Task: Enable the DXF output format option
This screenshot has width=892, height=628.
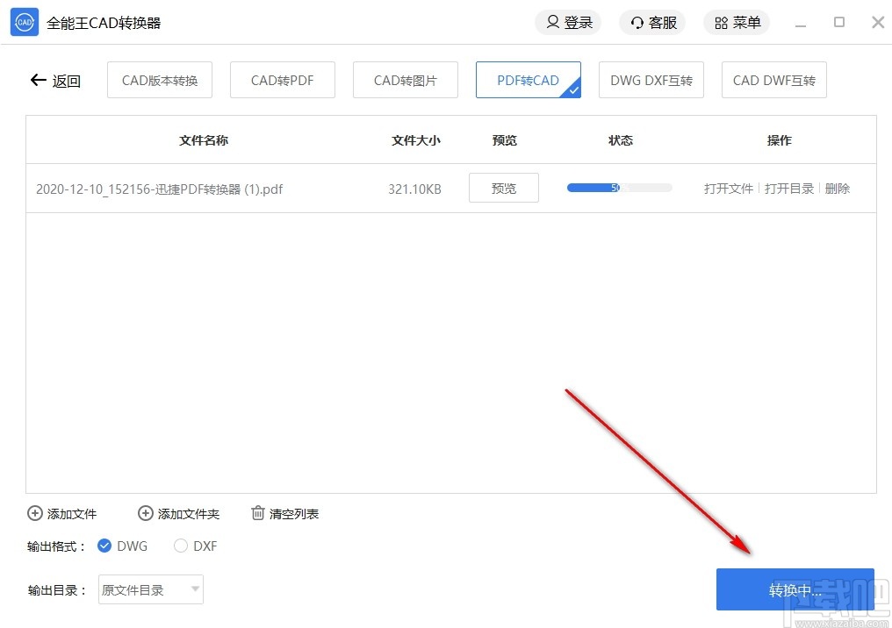Action: pos(180,546)
